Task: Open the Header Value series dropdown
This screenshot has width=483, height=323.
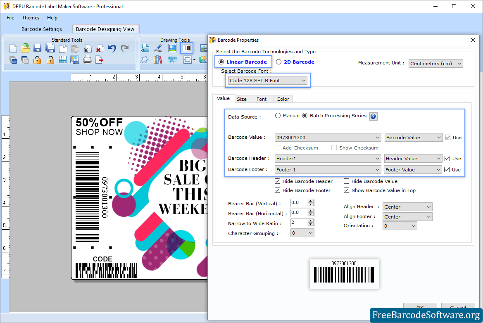Action: click(413, 159)
